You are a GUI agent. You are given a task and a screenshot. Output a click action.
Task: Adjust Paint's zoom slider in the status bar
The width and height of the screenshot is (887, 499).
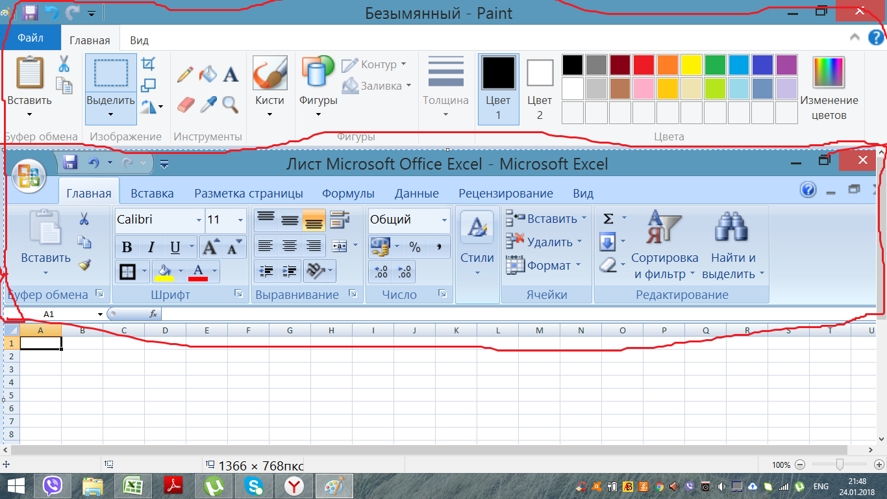coord(840,465)
